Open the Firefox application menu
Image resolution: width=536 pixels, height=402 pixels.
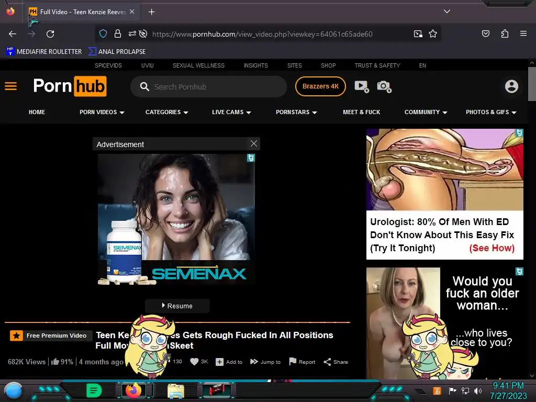coord(523,33)
